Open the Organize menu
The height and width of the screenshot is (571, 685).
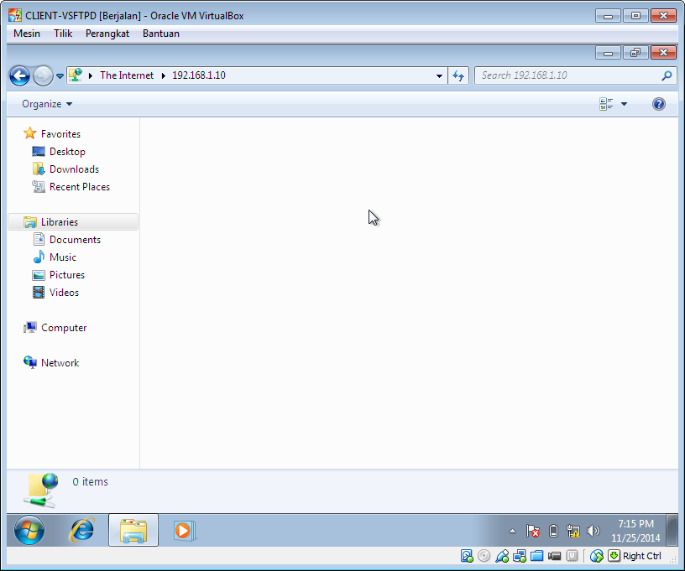click(47, 104)
